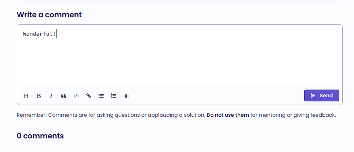The height and width of the screenshot is (152, 354).
Task: Insert a blockquote using the quote icon
Action: (63, 96)
